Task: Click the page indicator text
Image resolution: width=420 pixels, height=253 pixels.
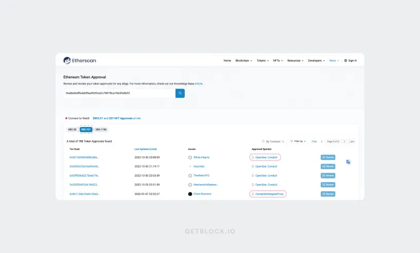Action: pyautogui.click(x=333, y=141)
